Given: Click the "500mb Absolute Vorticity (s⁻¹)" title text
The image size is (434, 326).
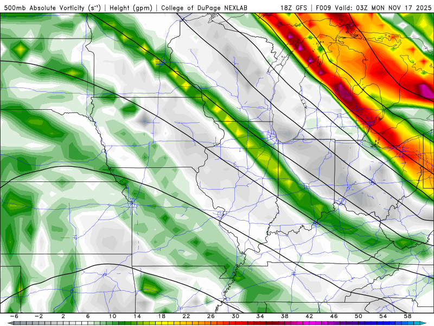Looking at the screenshot, I should [x=52, y=8].
